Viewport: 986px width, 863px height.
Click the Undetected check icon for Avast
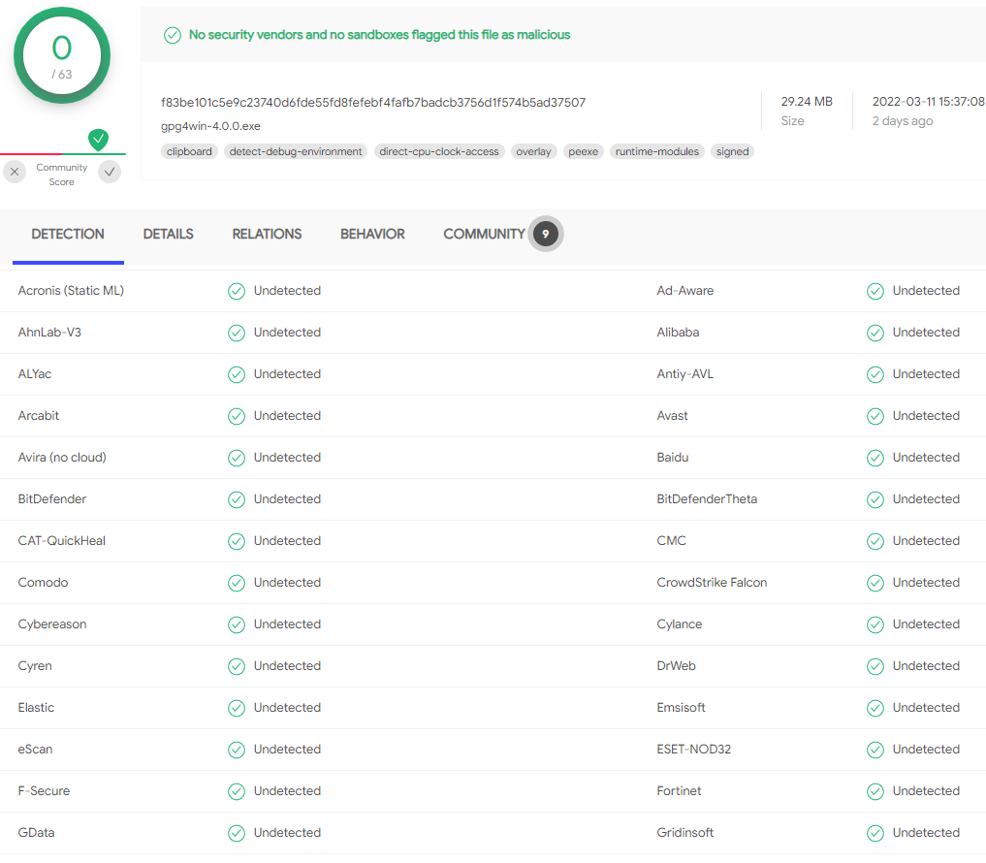pyautogui.click(x=875, y=416)
